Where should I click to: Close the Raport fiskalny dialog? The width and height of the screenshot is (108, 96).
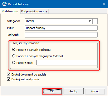pyautogui.click(x=104, y=4)
